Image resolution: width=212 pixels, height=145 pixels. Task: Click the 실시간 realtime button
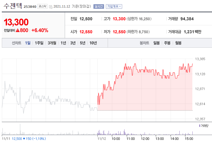click(x=99, y=6)
